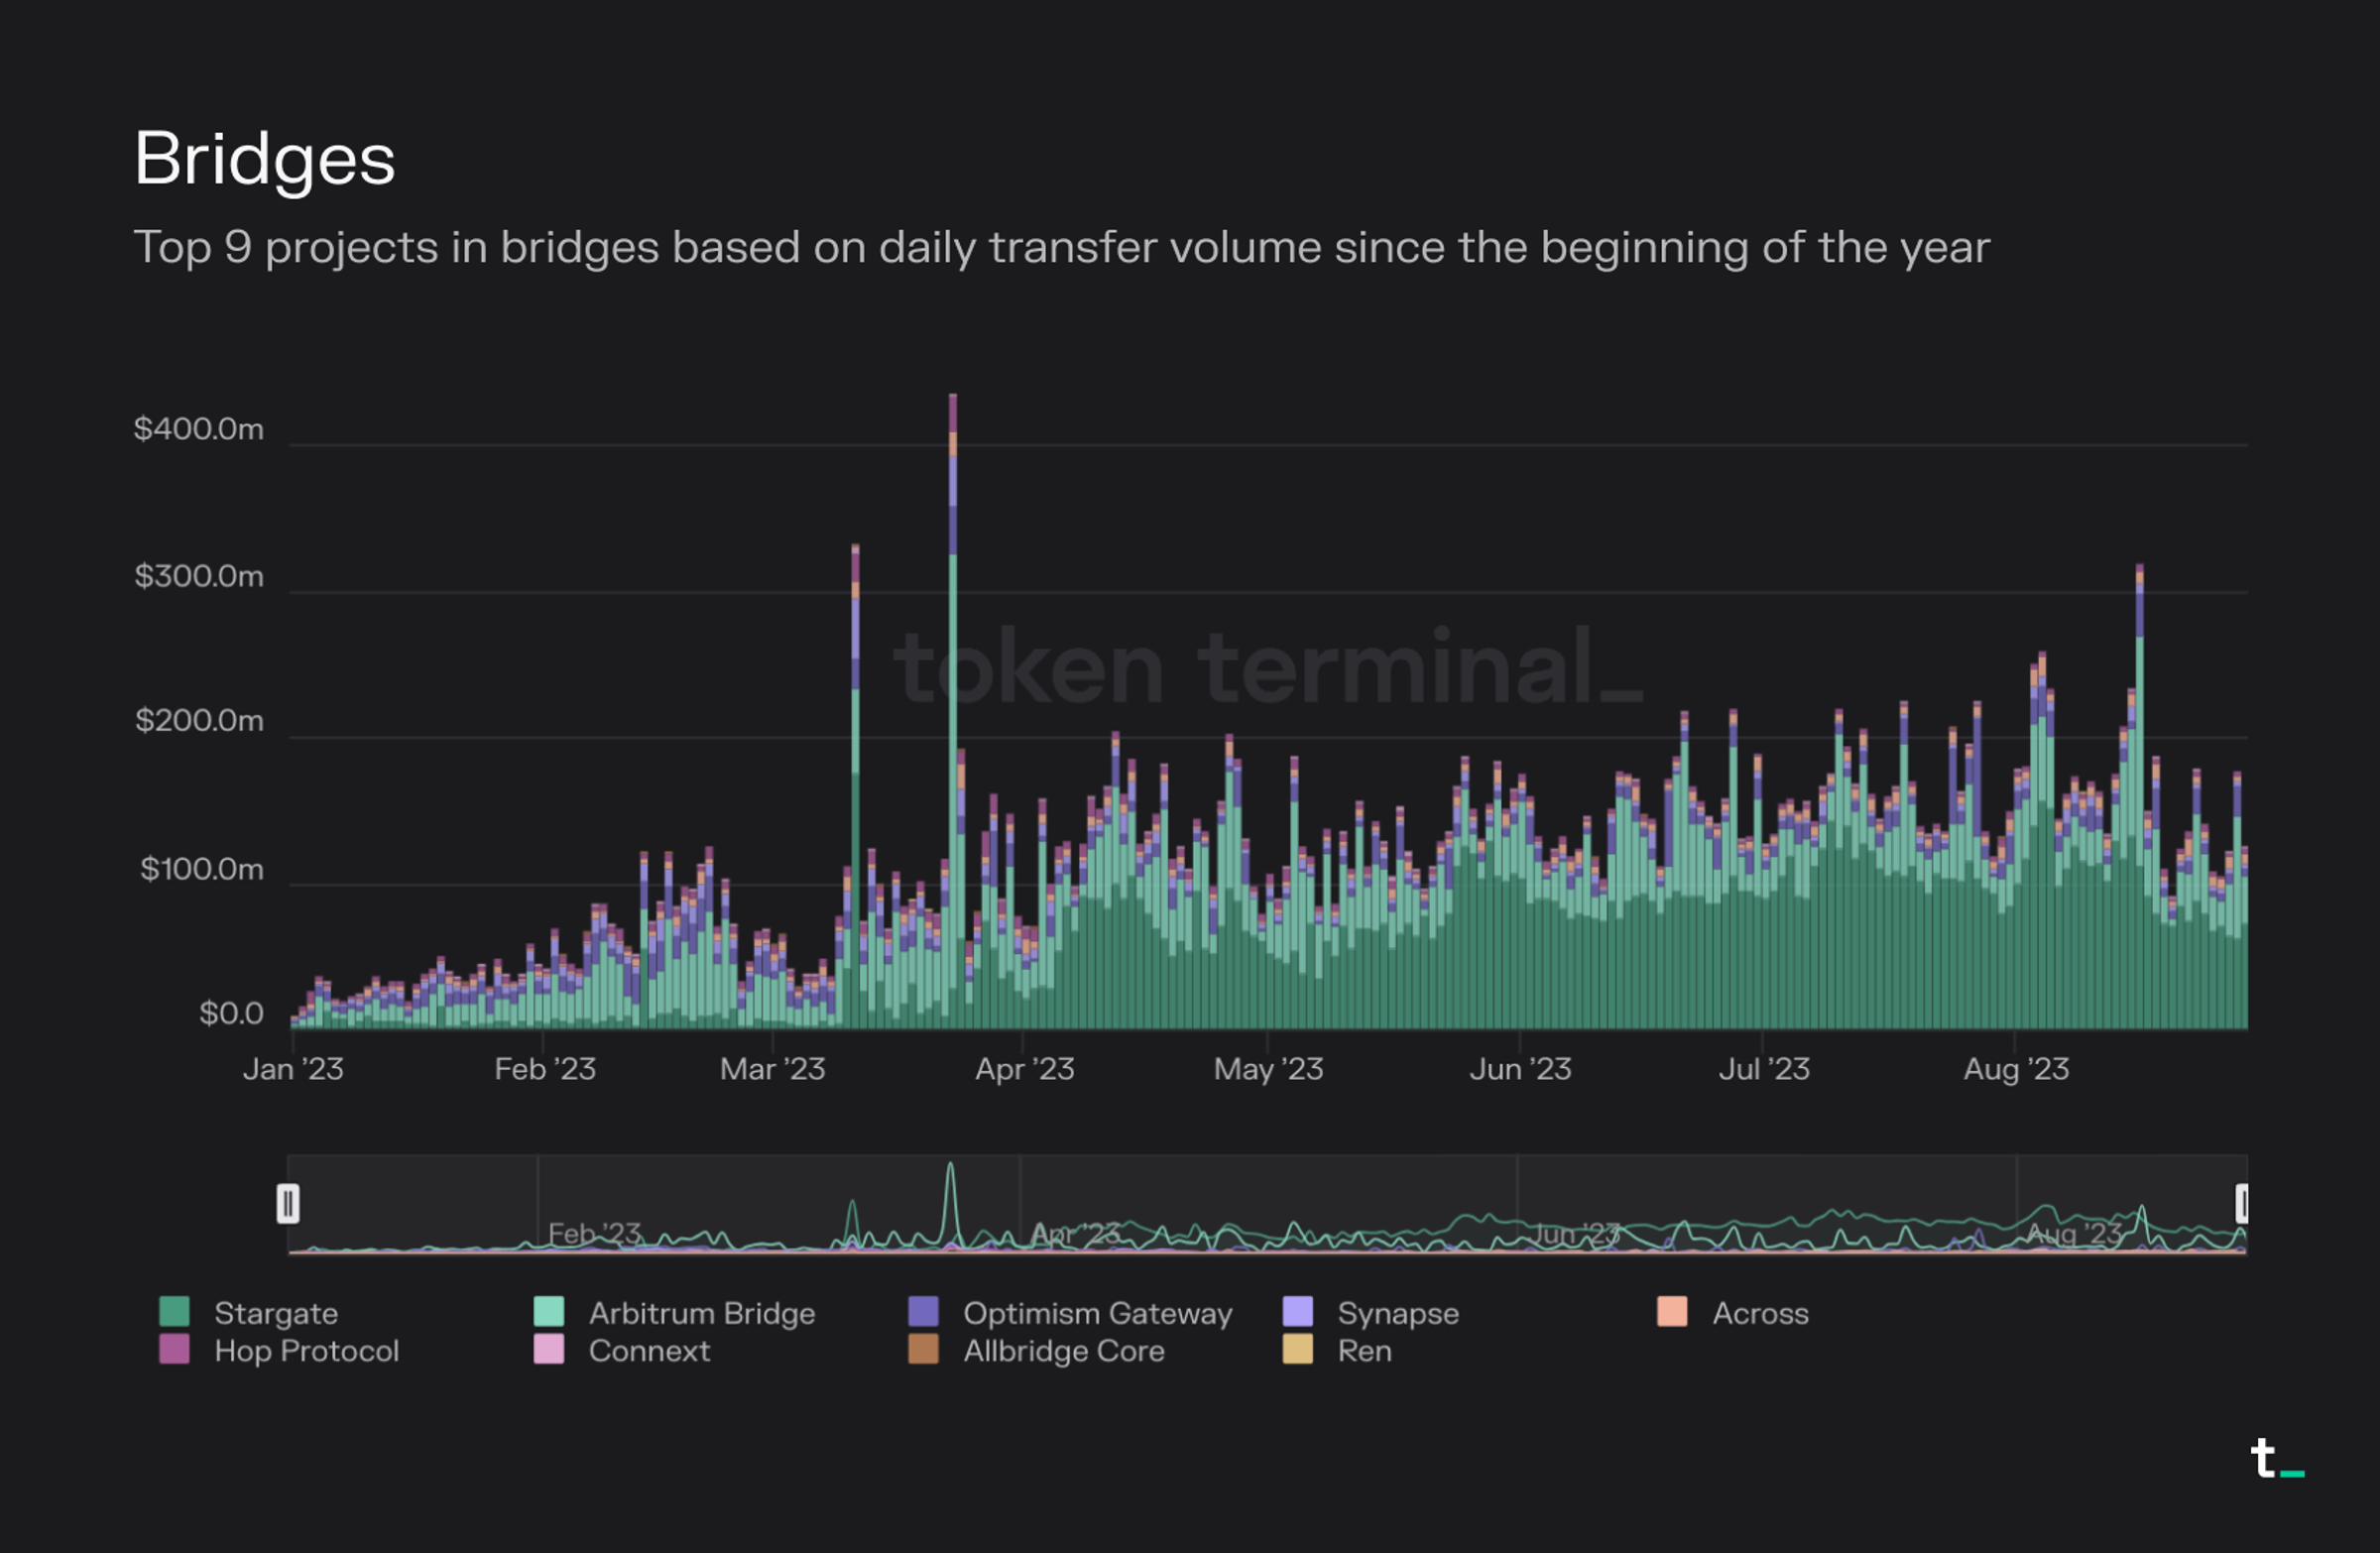This screenshot has width=2380, height=1553.
Task: Click the Apr '23 marker in navigator
Action: pos(1075,1233)
